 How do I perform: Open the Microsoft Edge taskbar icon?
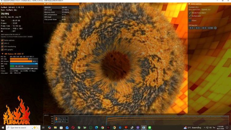(96, 128)
